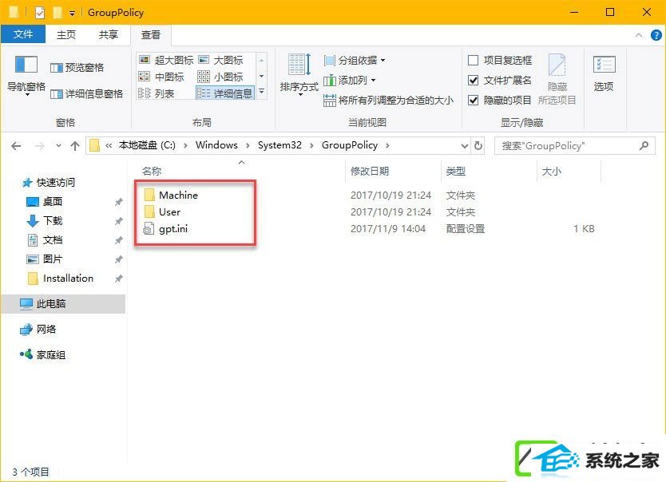Select Medium icons (中图标) layout

tap(162, 77)
